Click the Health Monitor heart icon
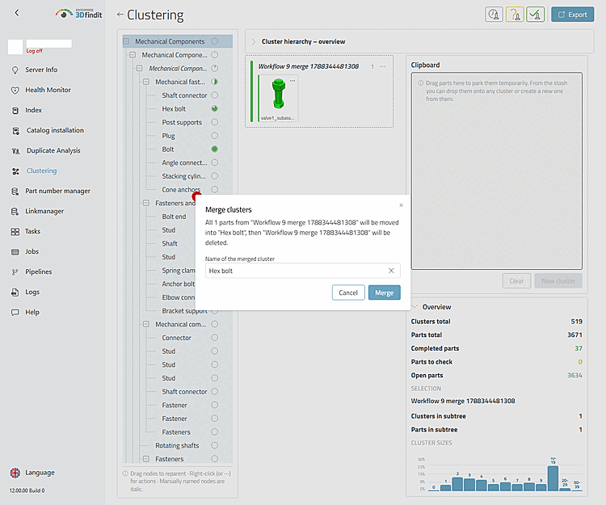 tap(15, 90)
